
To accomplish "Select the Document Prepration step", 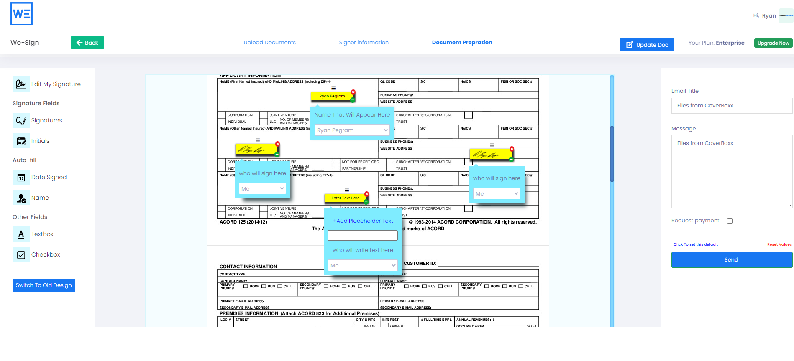I will pyautogui.click(x=462, y=43).
